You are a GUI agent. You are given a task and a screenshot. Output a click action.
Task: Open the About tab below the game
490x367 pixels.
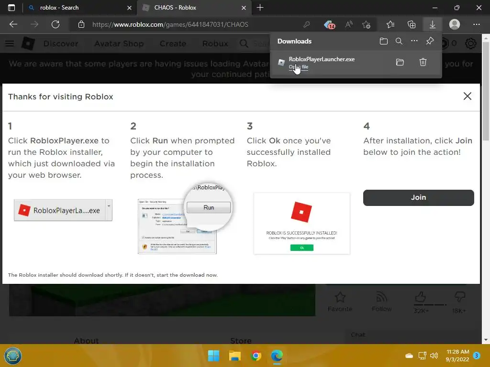[86, 340]
